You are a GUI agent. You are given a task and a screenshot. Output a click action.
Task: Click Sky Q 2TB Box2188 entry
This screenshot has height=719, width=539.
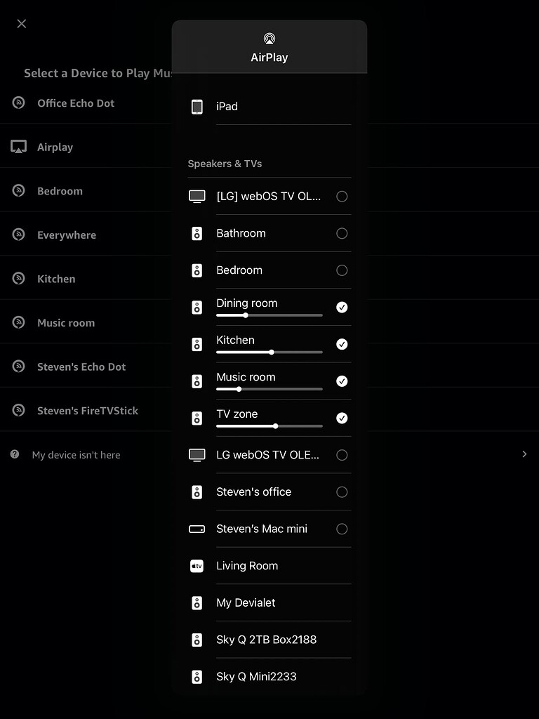click(266, 639)
